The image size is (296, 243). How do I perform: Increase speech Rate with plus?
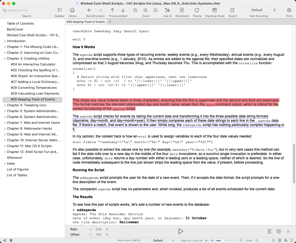(x=107, y=229)
